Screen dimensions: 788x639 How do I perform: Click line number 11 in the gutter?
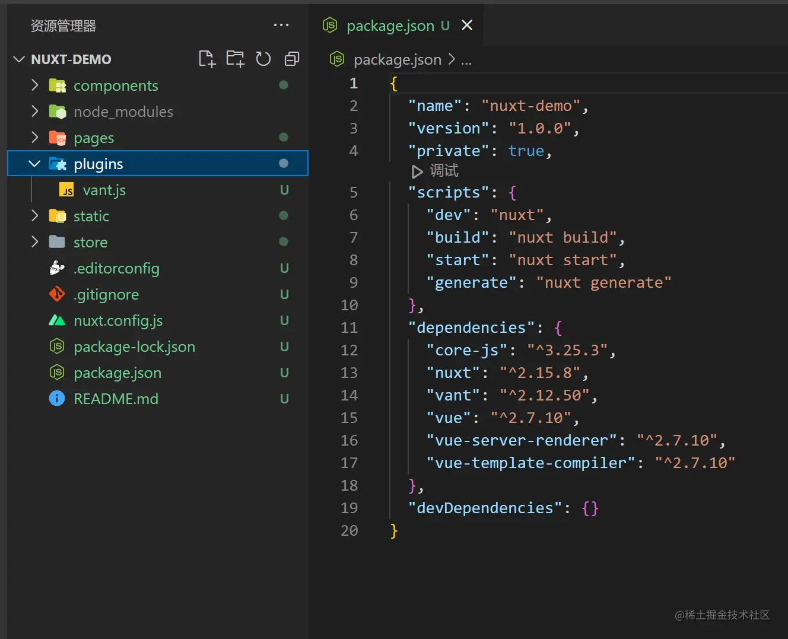pos(349,328)
